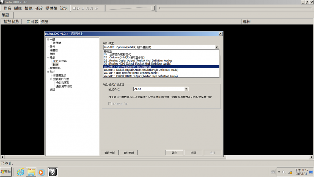The width and height of the screenshot is (314, 177).
Task: Click the taskbar clock showing 06:16
Action: tap(301, 172)
